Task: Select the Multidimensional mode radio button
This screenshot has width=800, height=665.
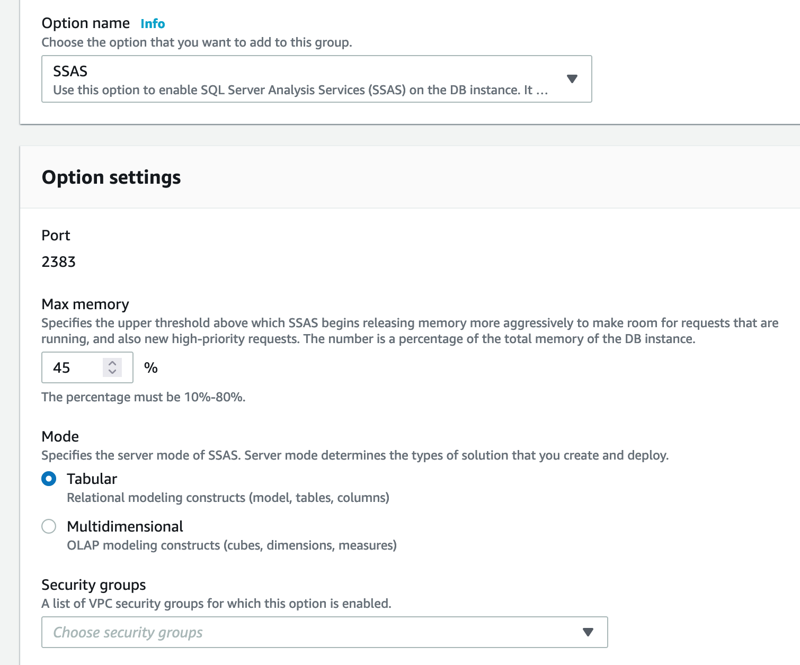Action: 49,526
